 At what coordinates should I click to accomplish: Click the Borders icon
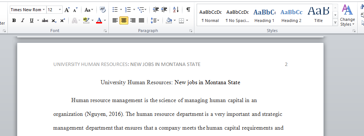tap(181, 20)
